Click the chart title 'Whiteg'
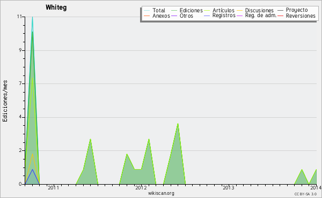Screen dimensions: 322x198 coord(56,7)
